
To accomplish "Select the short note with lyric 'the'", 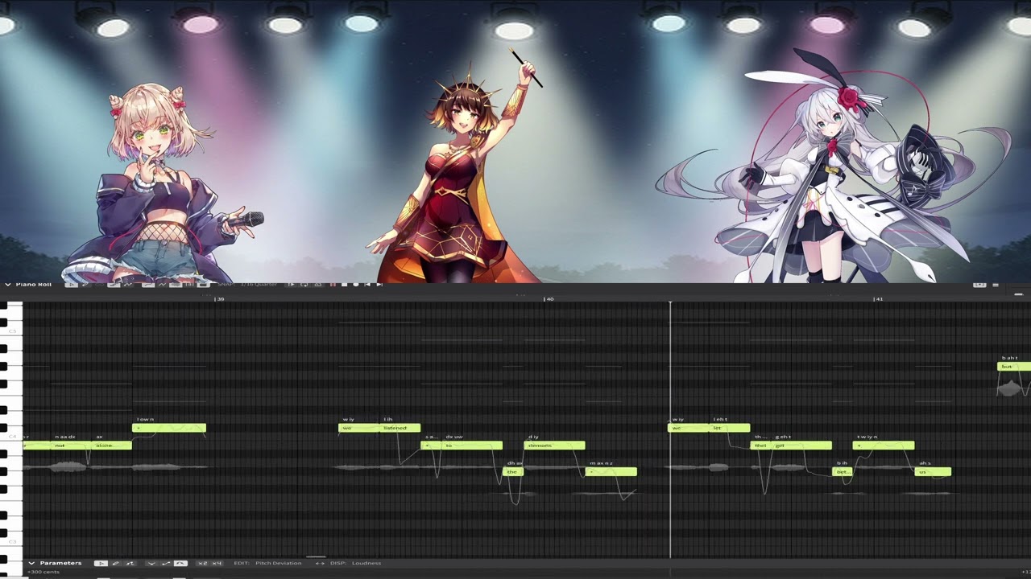I will 513,472.
